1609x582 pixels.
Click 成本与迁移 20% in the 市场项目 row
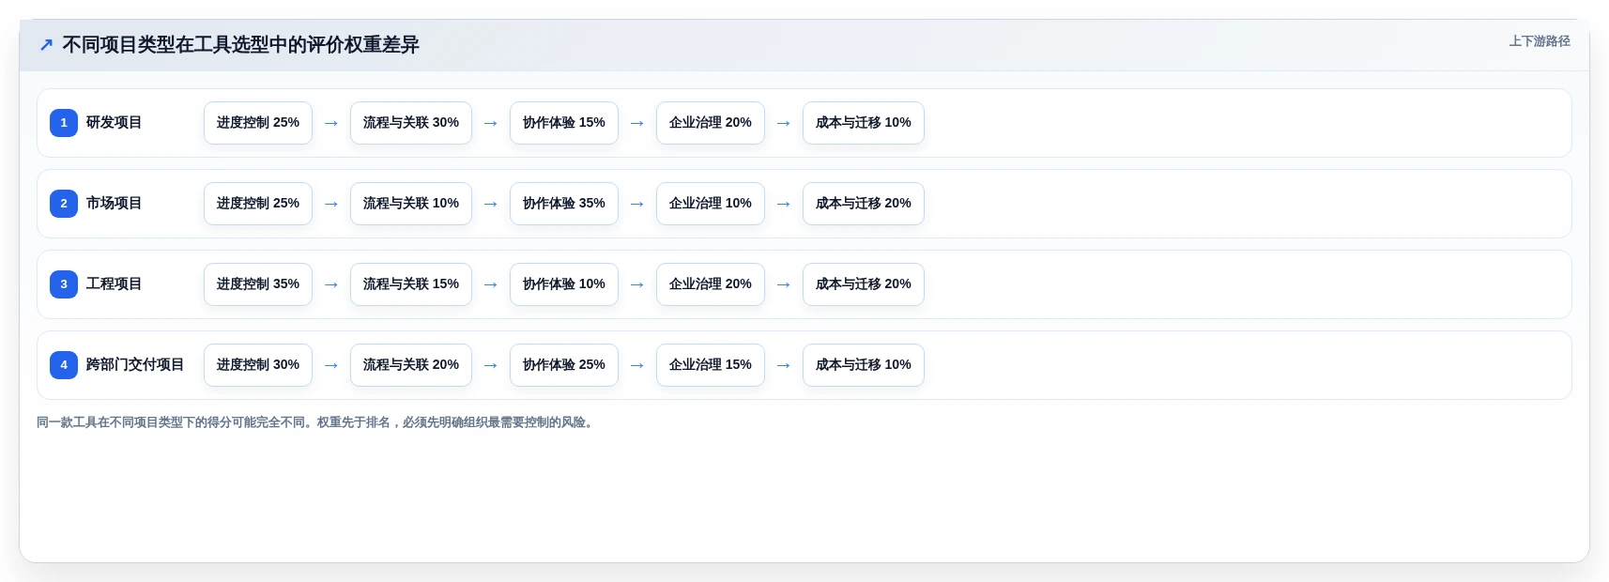864,204
